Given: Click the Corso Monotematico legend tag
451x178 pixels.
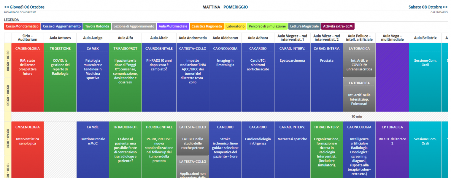Looking at the screenshot, I should point(22,26).
